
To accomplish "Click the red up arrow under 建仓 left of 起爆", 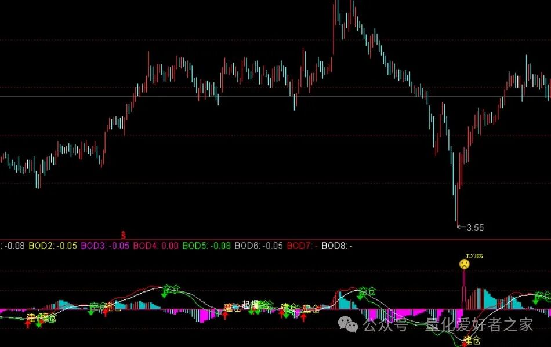I will pos(225,315).
